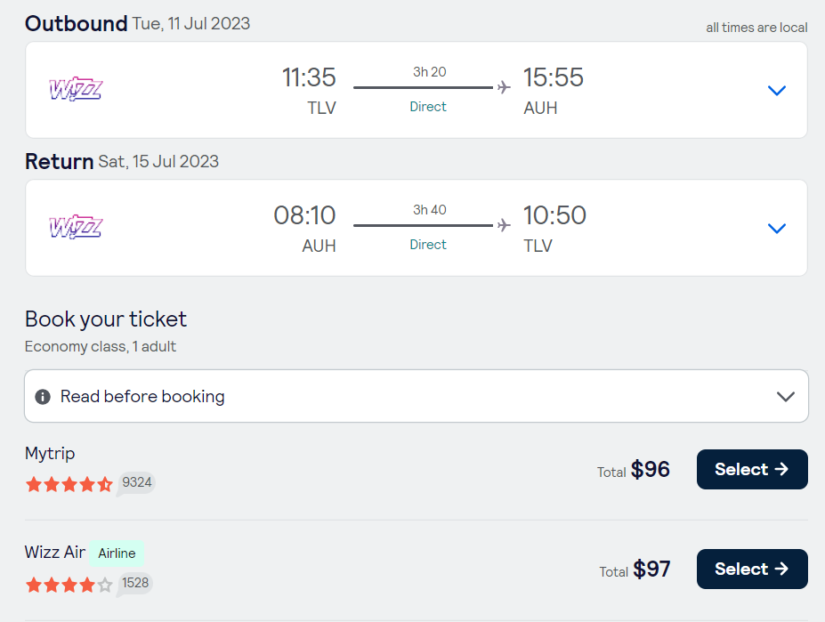
Task: Click the Mytrip provider name
Action: [x=50, y=454]
